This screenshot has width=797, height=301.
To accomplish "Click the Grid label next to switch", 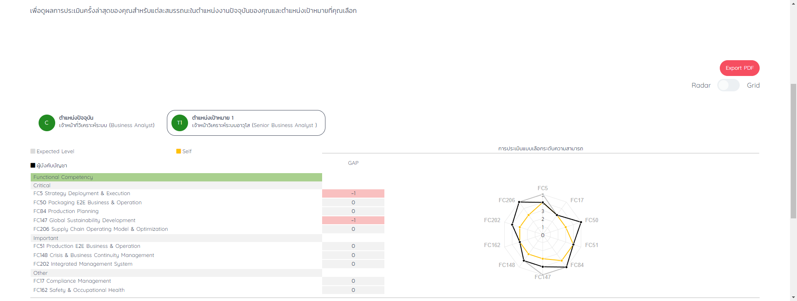I will pos(753,85).
